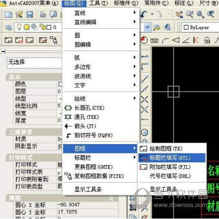Image resolution: width=219 pixels, height=219 pixels.
Task: Expand the 文字 submenu
Action: click(x=100, y=85)
